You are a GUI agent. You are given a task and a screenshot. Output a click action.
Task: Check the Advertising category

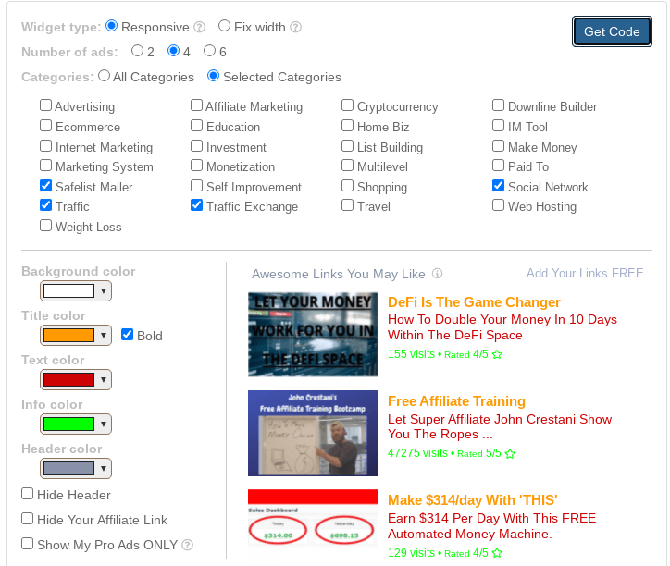(x=45, y=105)
